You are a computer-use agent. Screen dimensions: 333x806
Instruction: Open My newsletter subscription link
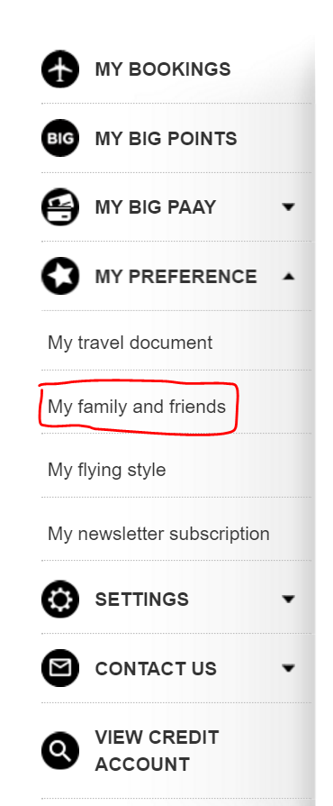158,534
